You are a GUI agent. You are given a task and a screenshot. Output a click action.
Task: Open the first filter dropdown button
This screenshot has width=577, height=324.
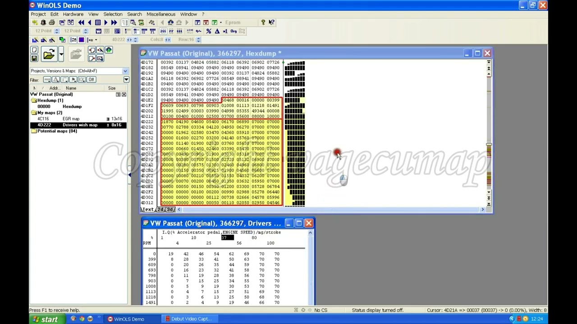coord(47,80)
